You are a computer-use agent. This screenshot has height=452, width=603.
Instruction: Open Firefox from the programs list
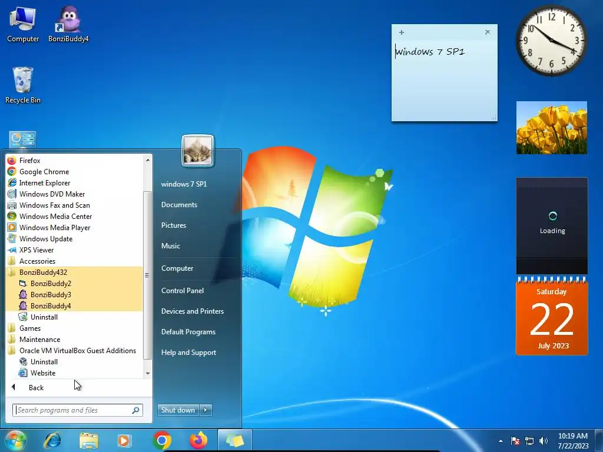pos(74,160)
